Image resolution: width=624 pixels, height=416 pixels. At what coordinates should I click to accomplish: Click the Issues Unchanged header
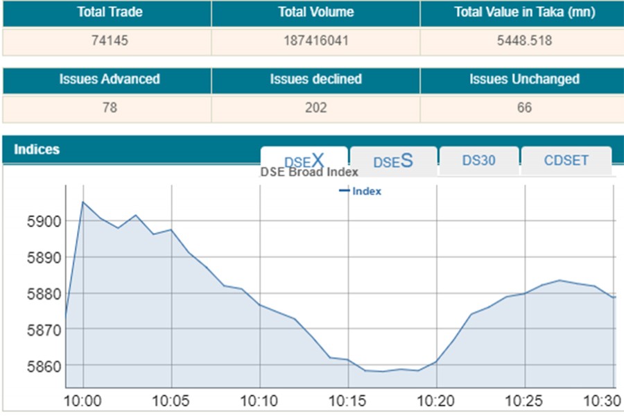coord(523,79)
